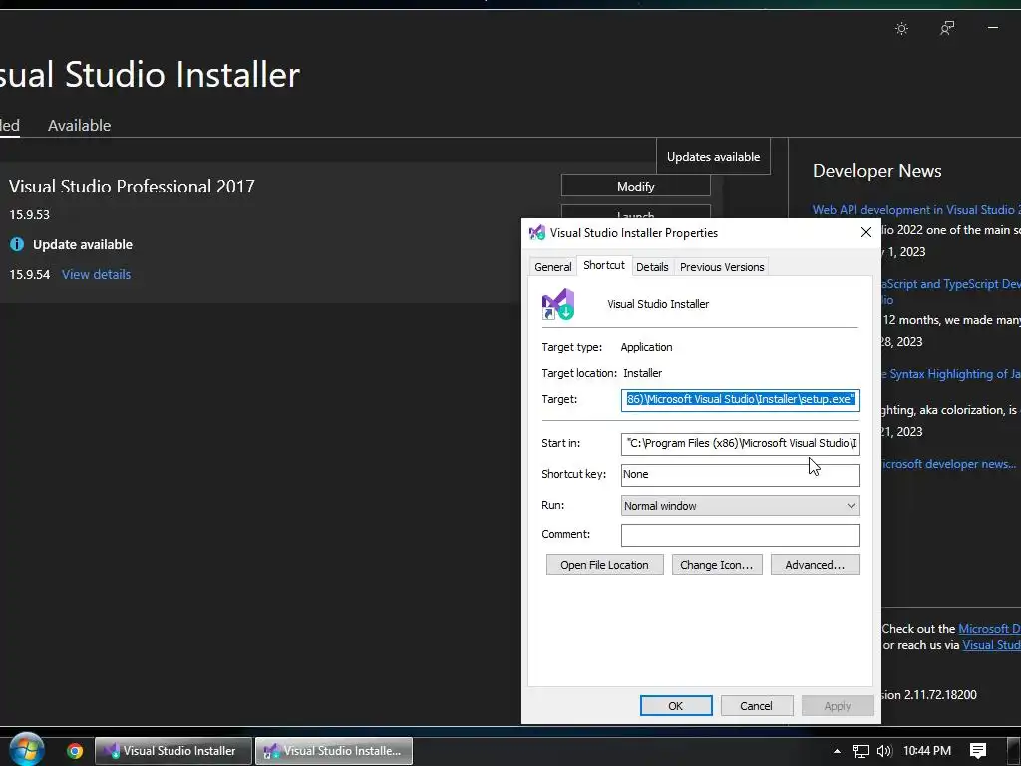Open the Syntax Highlighting news article link

coord(950,374)
